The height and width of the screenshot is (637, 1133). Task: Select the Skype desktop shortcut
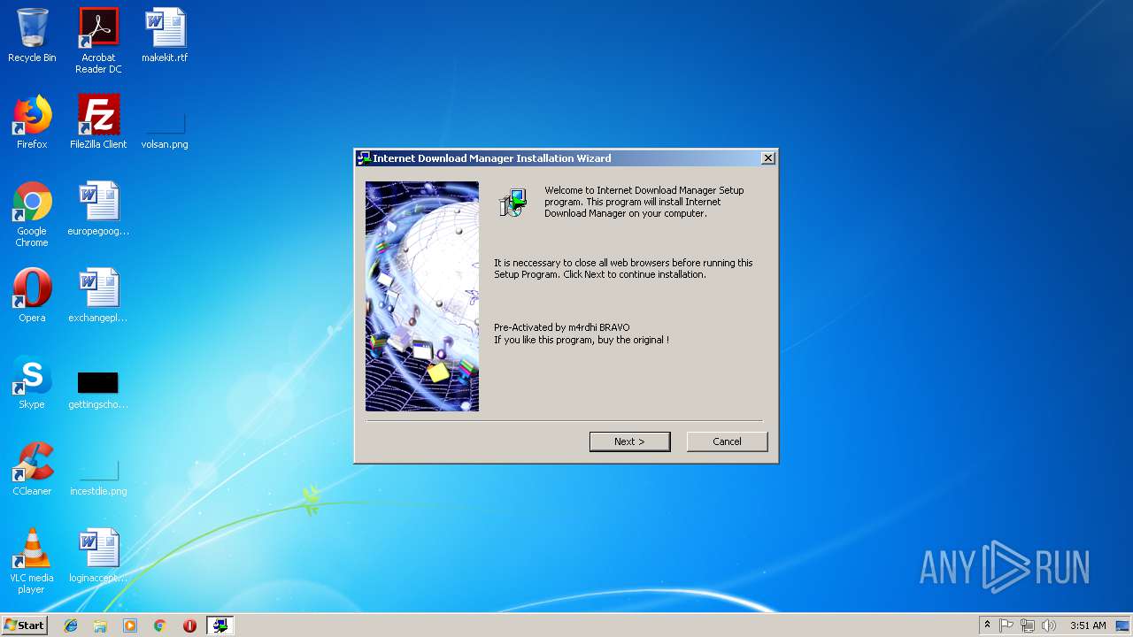tap(32, 382)
